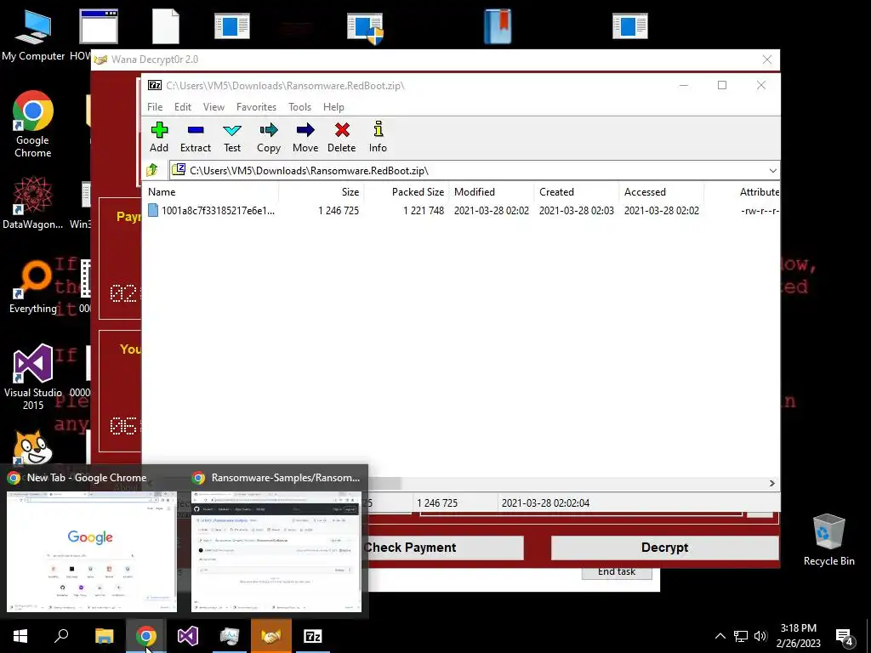
Task: Click file size value 1 246 725
Action: point(339,211)
